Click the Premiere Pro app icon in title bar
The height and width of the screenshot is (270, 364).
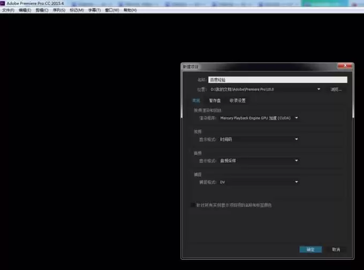3,3
